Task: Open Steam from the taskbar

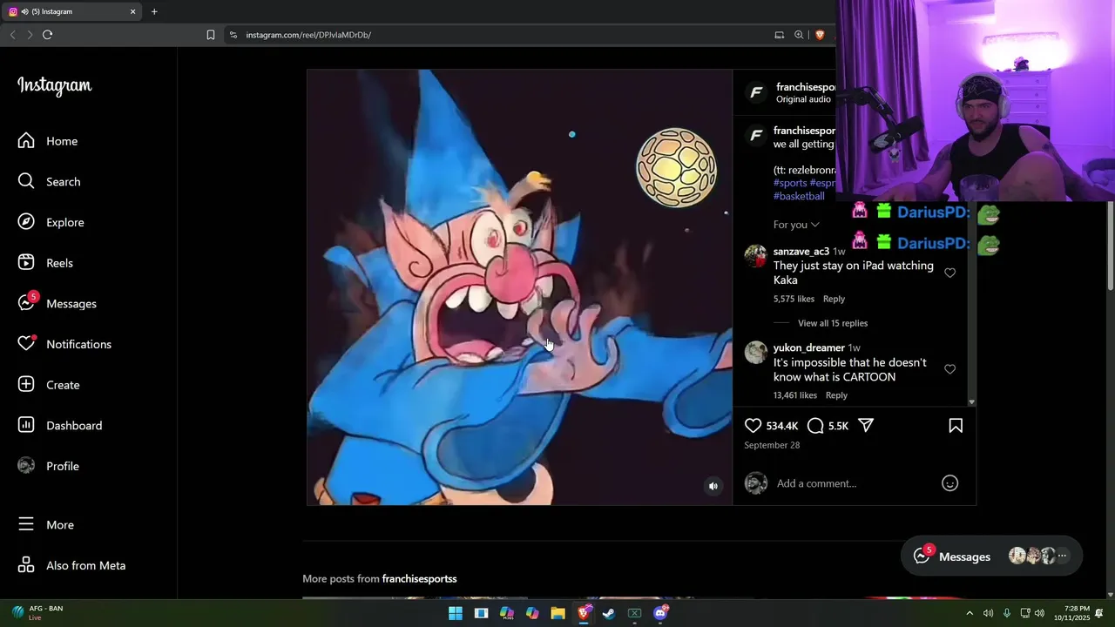Action: point(609,613)
